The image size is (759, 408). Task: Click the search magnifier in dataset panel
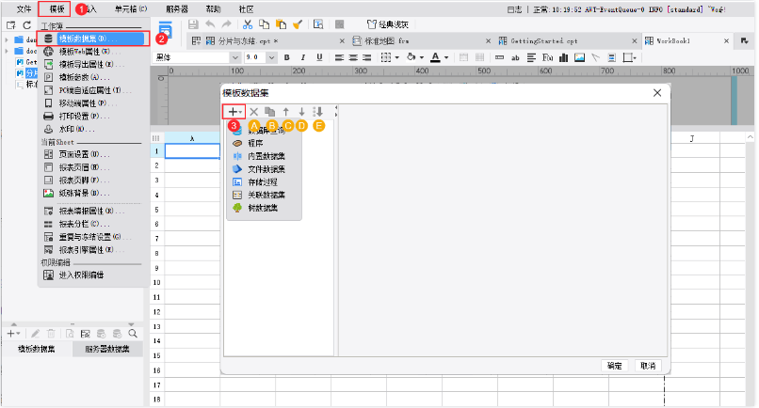tap(133, 333)
